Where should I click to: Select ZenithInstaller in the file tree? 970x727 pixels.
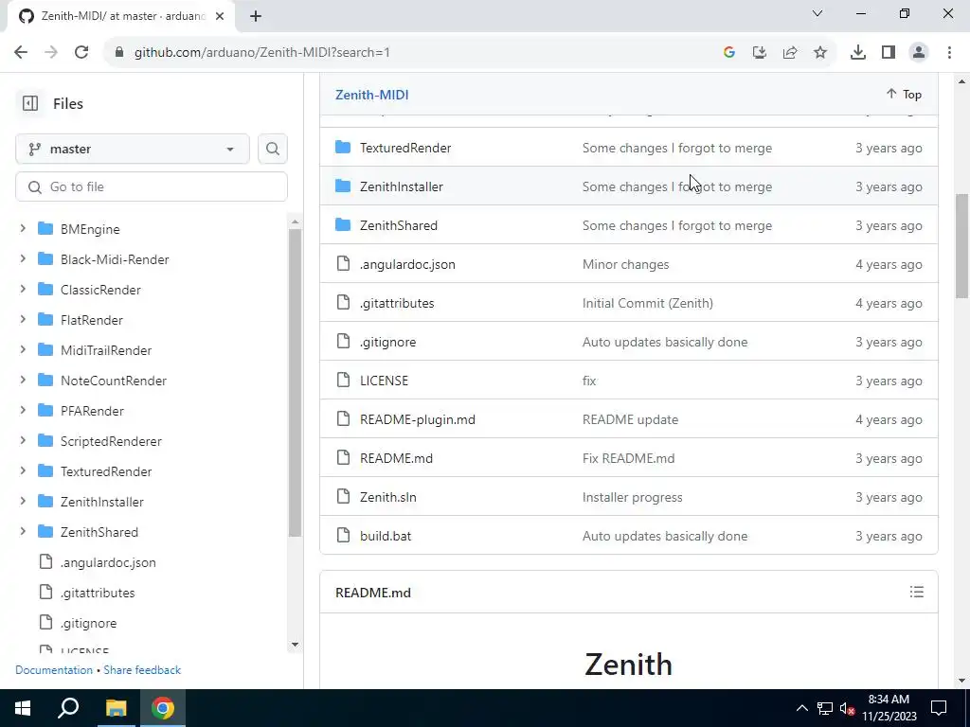[x=102, y=502]
